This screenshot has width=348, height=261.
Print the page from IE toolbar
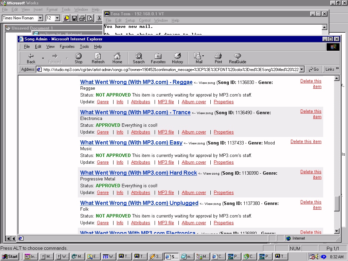[x=218, y=58]
